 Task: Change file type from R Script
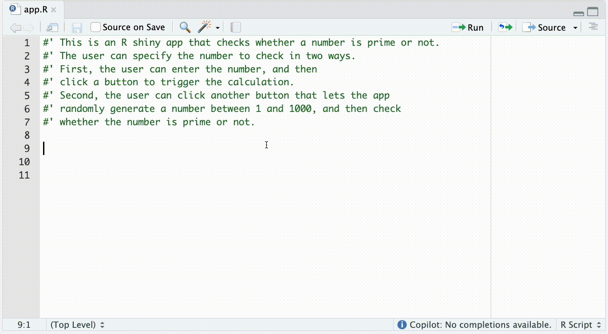(581, 325)
